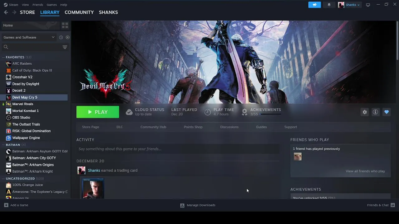Click the green PLAY button
This screenshot has width=399, height=224.
click(x=98, y=112)
